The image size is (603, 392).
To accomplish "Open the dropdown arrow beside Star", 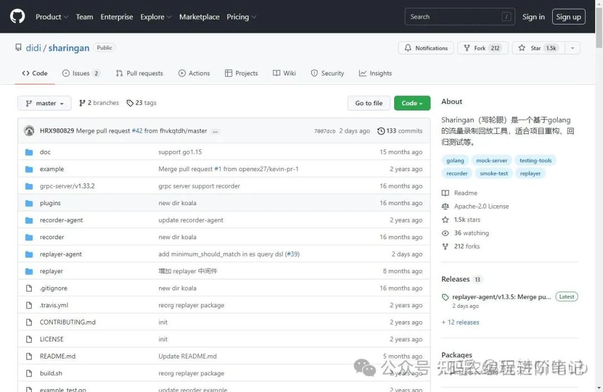I will (x=572, y=48).
